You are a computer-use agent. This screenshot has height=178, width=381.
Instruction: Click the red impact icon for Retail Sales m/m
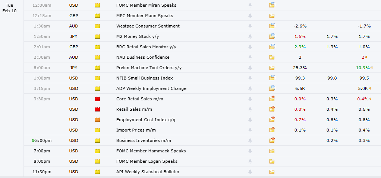click(98, 109)
